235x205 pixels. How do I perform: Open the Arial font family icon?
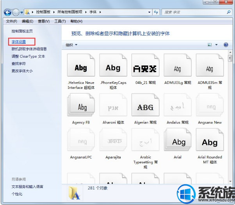[178, 140]
